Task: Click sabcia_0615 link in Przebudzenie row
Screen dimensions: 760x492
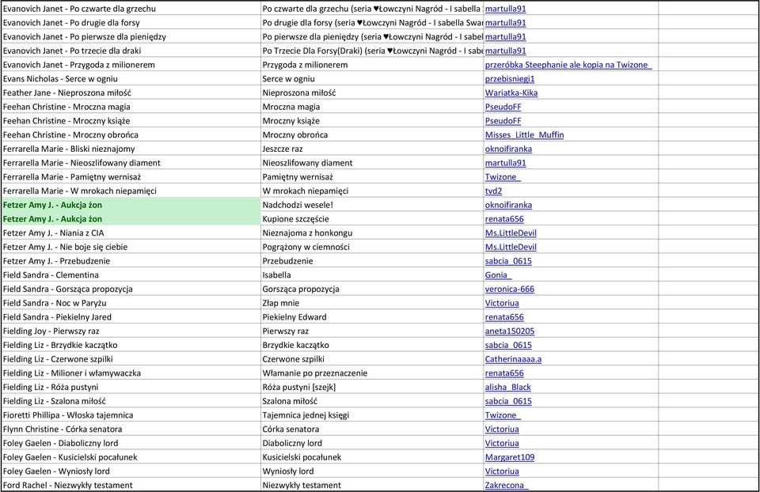Action: (508, 261)
